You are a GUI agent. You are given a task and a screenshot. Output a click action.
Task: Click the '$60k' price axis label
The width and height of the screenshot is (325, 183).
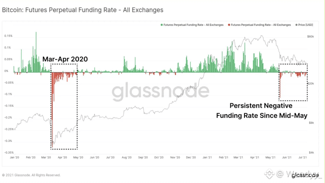310,37
